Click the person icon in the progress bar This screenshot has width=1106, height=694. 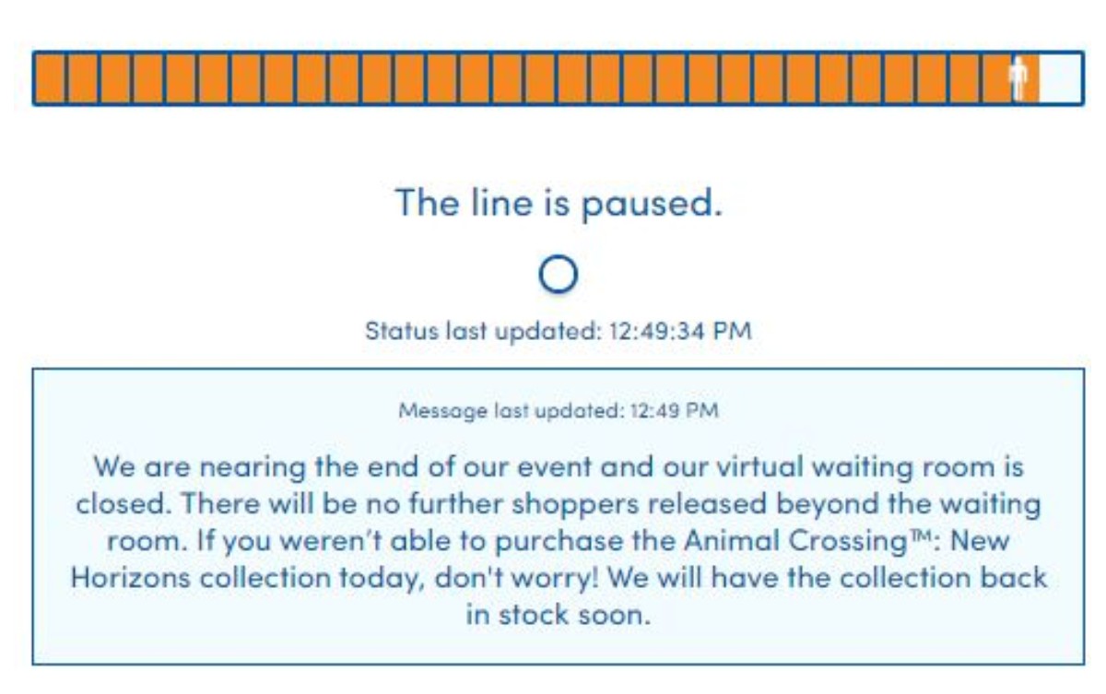pos(1018,79)
